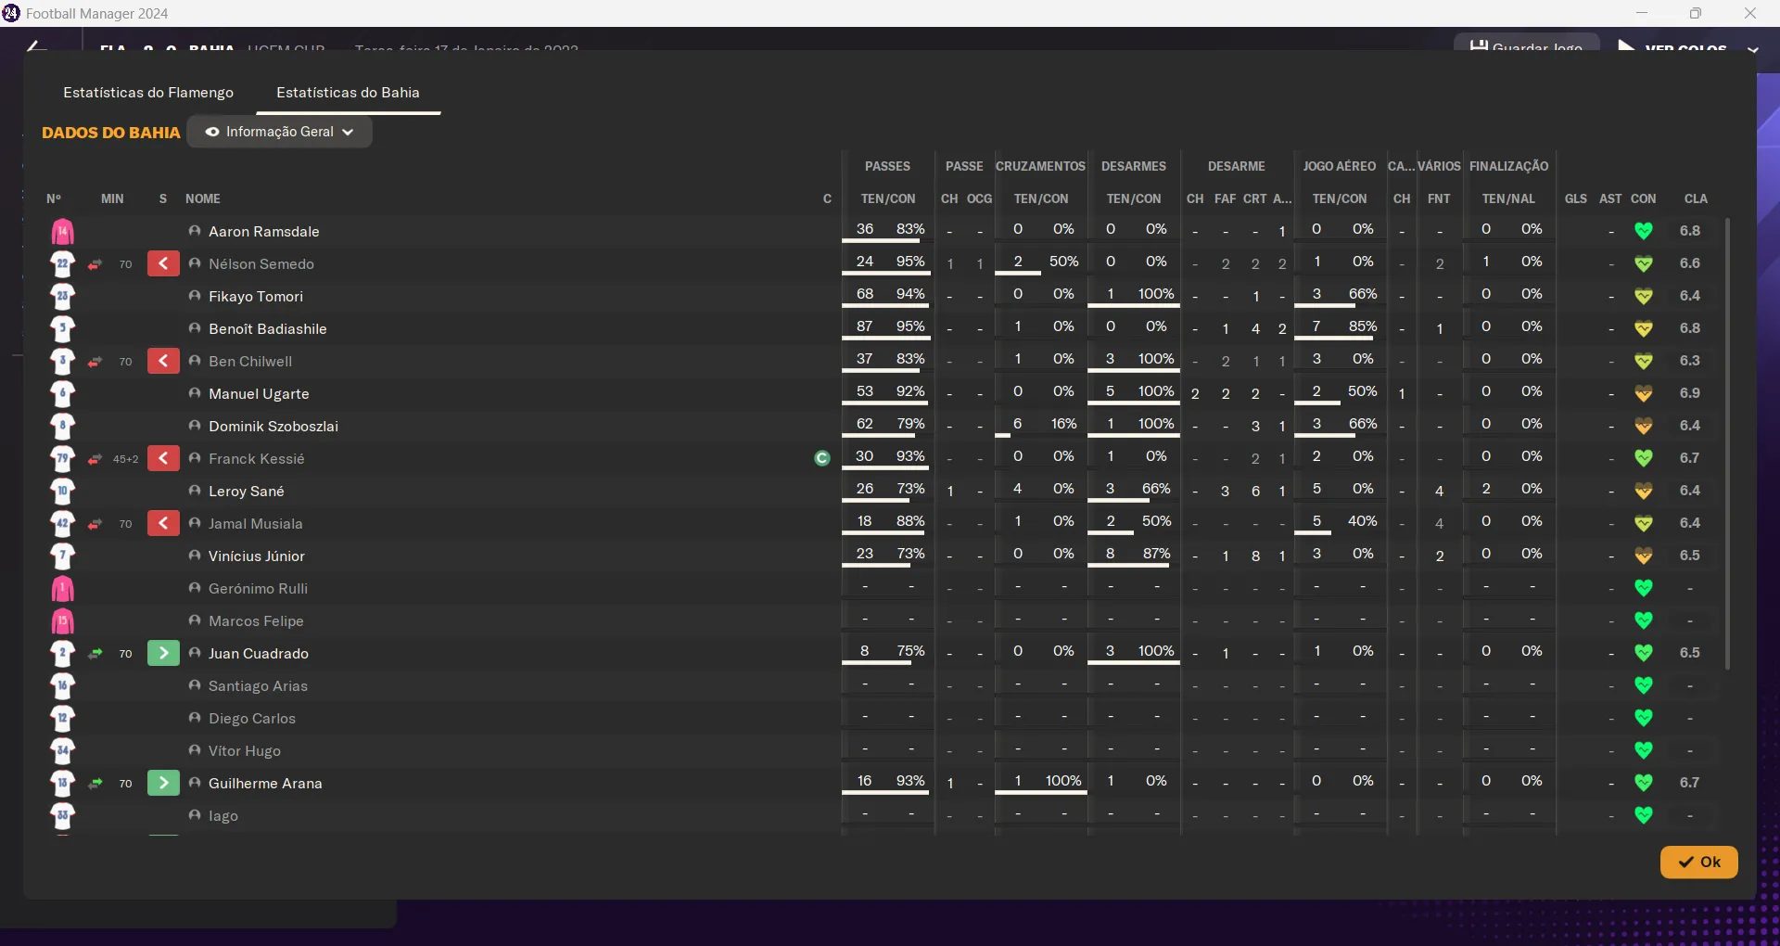Click Vinícius Júnior's tackles 8 87% cell
The width and height of the screenshot is (1780, 946).
[1133, 554]
